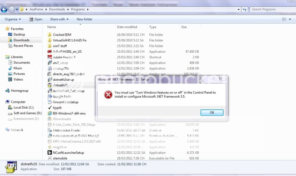Click the Downloads breadcrumb in address bar
This screenshot has height=176, width=296.
point(57,9)
